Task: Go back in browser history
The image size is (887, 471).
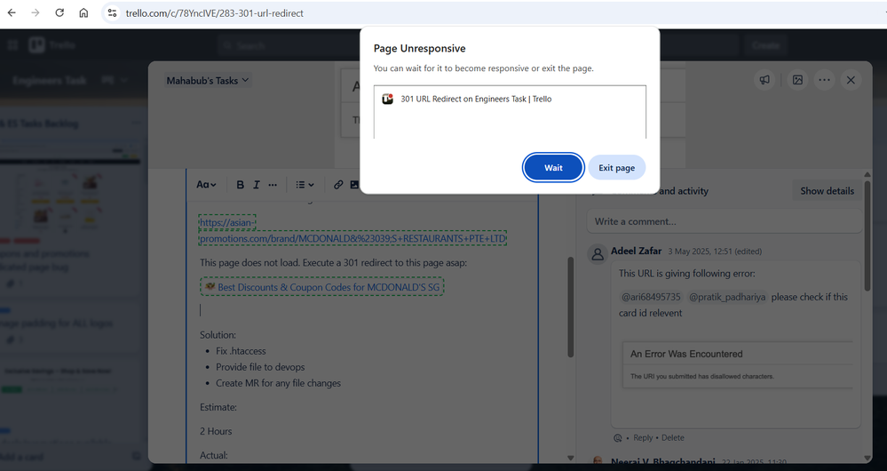Action: click(12, 12)
